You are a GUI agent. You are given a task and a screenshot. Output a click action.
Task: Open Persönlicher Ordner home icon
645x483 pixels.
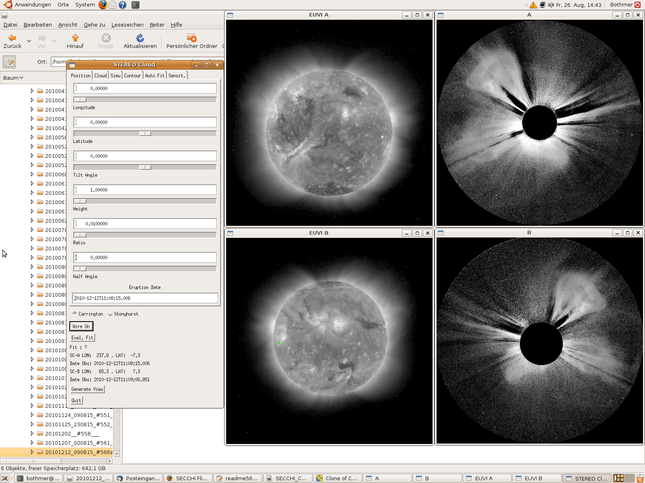(x=192, y=38)
